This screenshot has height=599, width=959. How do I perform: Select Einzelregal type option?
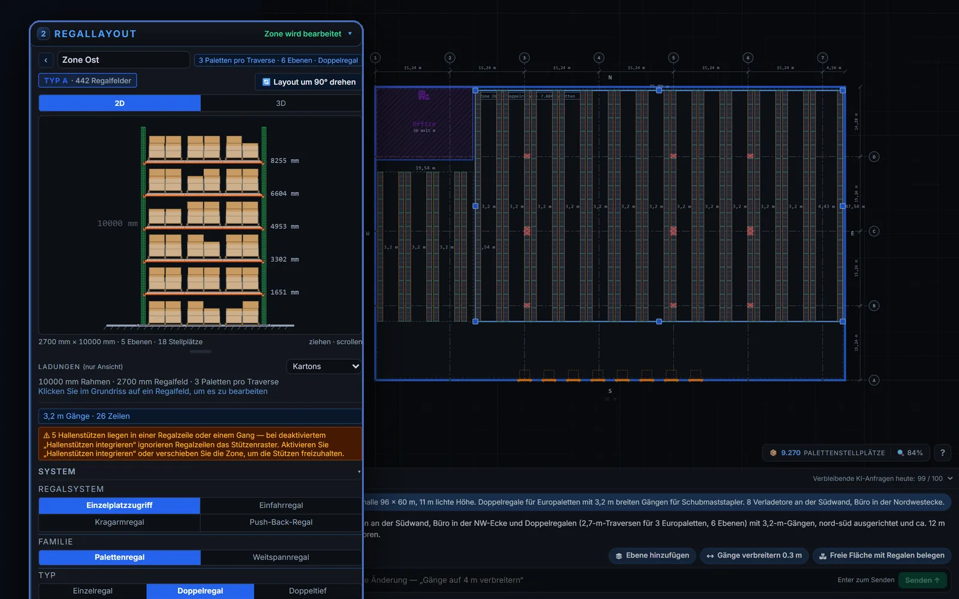(92, 591)
